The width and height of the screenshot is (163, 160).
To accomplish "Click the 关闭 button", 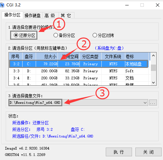I will coord(148,152).
